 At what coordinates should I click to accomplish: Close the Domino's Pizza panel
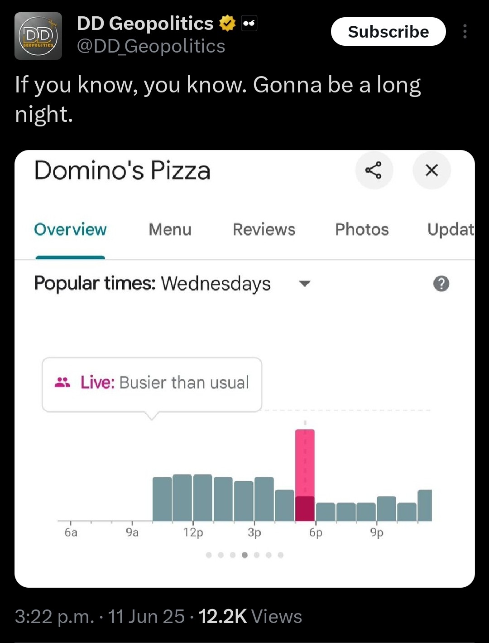tap(432, 170)
